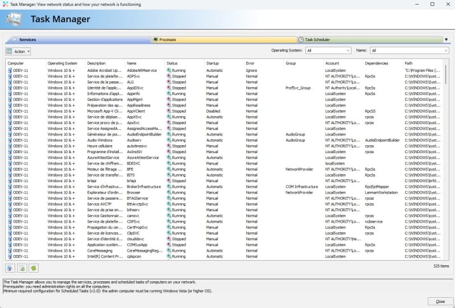
Task: Click the Stopped status icon for ALG
Action: click(169, 83)
